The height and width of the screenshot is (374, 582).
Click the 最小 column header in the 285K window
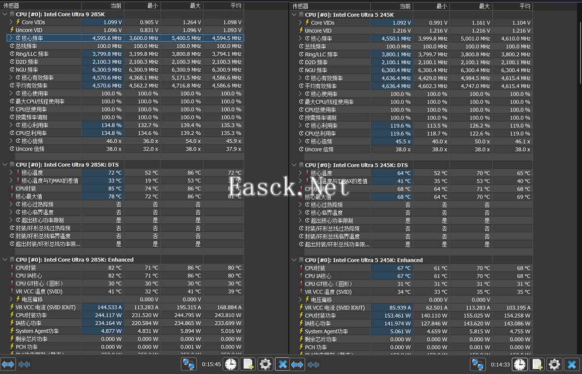[142, 6]
